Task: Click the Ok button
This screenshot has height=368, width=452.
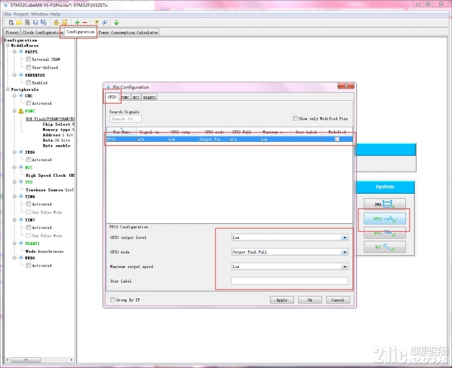Action: click(310, 300)
